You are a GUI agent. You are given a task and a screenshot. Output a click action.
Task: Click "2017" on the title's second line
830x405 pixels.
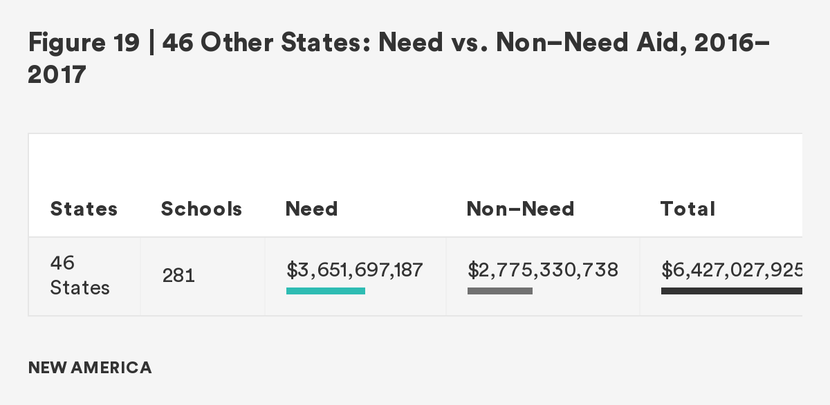point(57,75)
